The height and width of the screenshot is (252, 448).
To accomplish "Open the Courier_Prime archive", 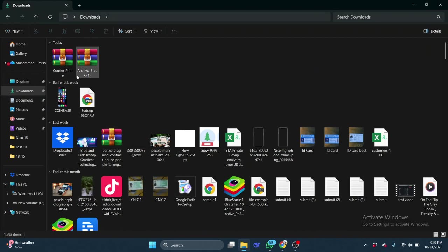I will (x=63, y=63).
